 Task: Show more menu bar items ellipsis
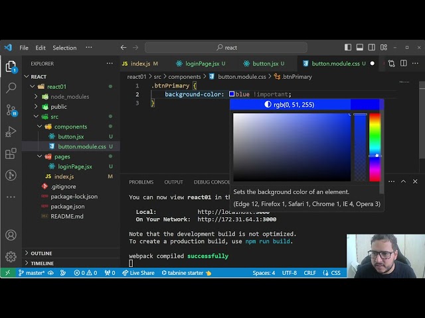point(88,48)
